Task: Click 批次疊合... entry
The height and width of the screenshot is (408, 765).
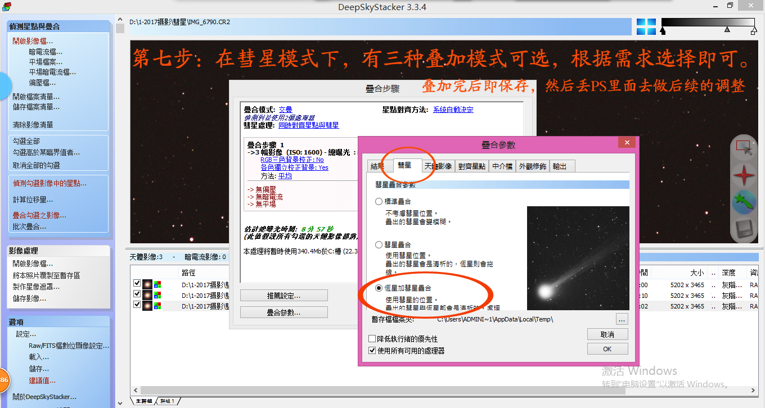Action: 29,226
